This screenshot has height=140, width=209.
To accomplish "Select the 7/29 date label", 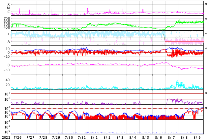I will pos(56,137).
